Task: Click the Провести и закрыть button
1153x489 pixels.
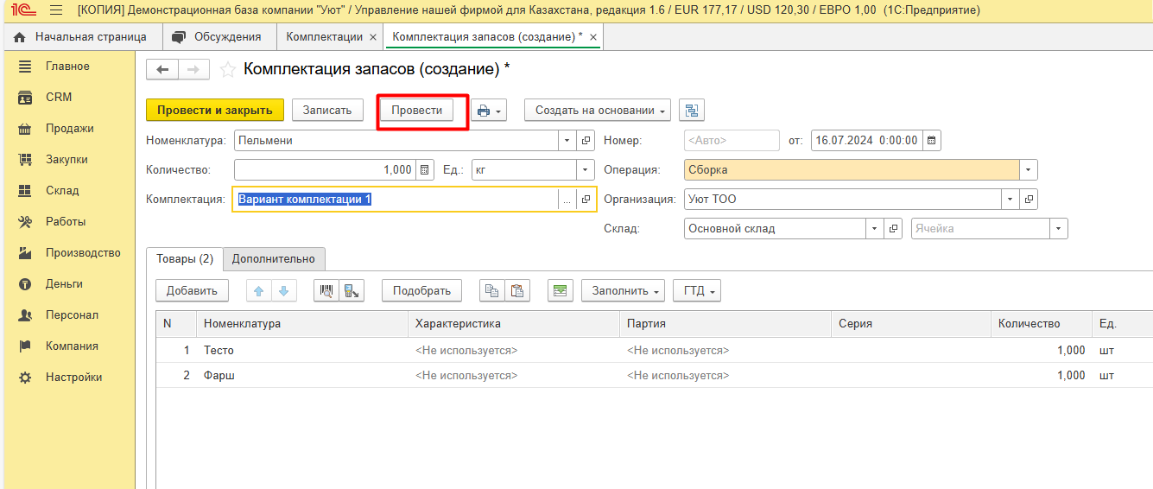Action: 215,111
